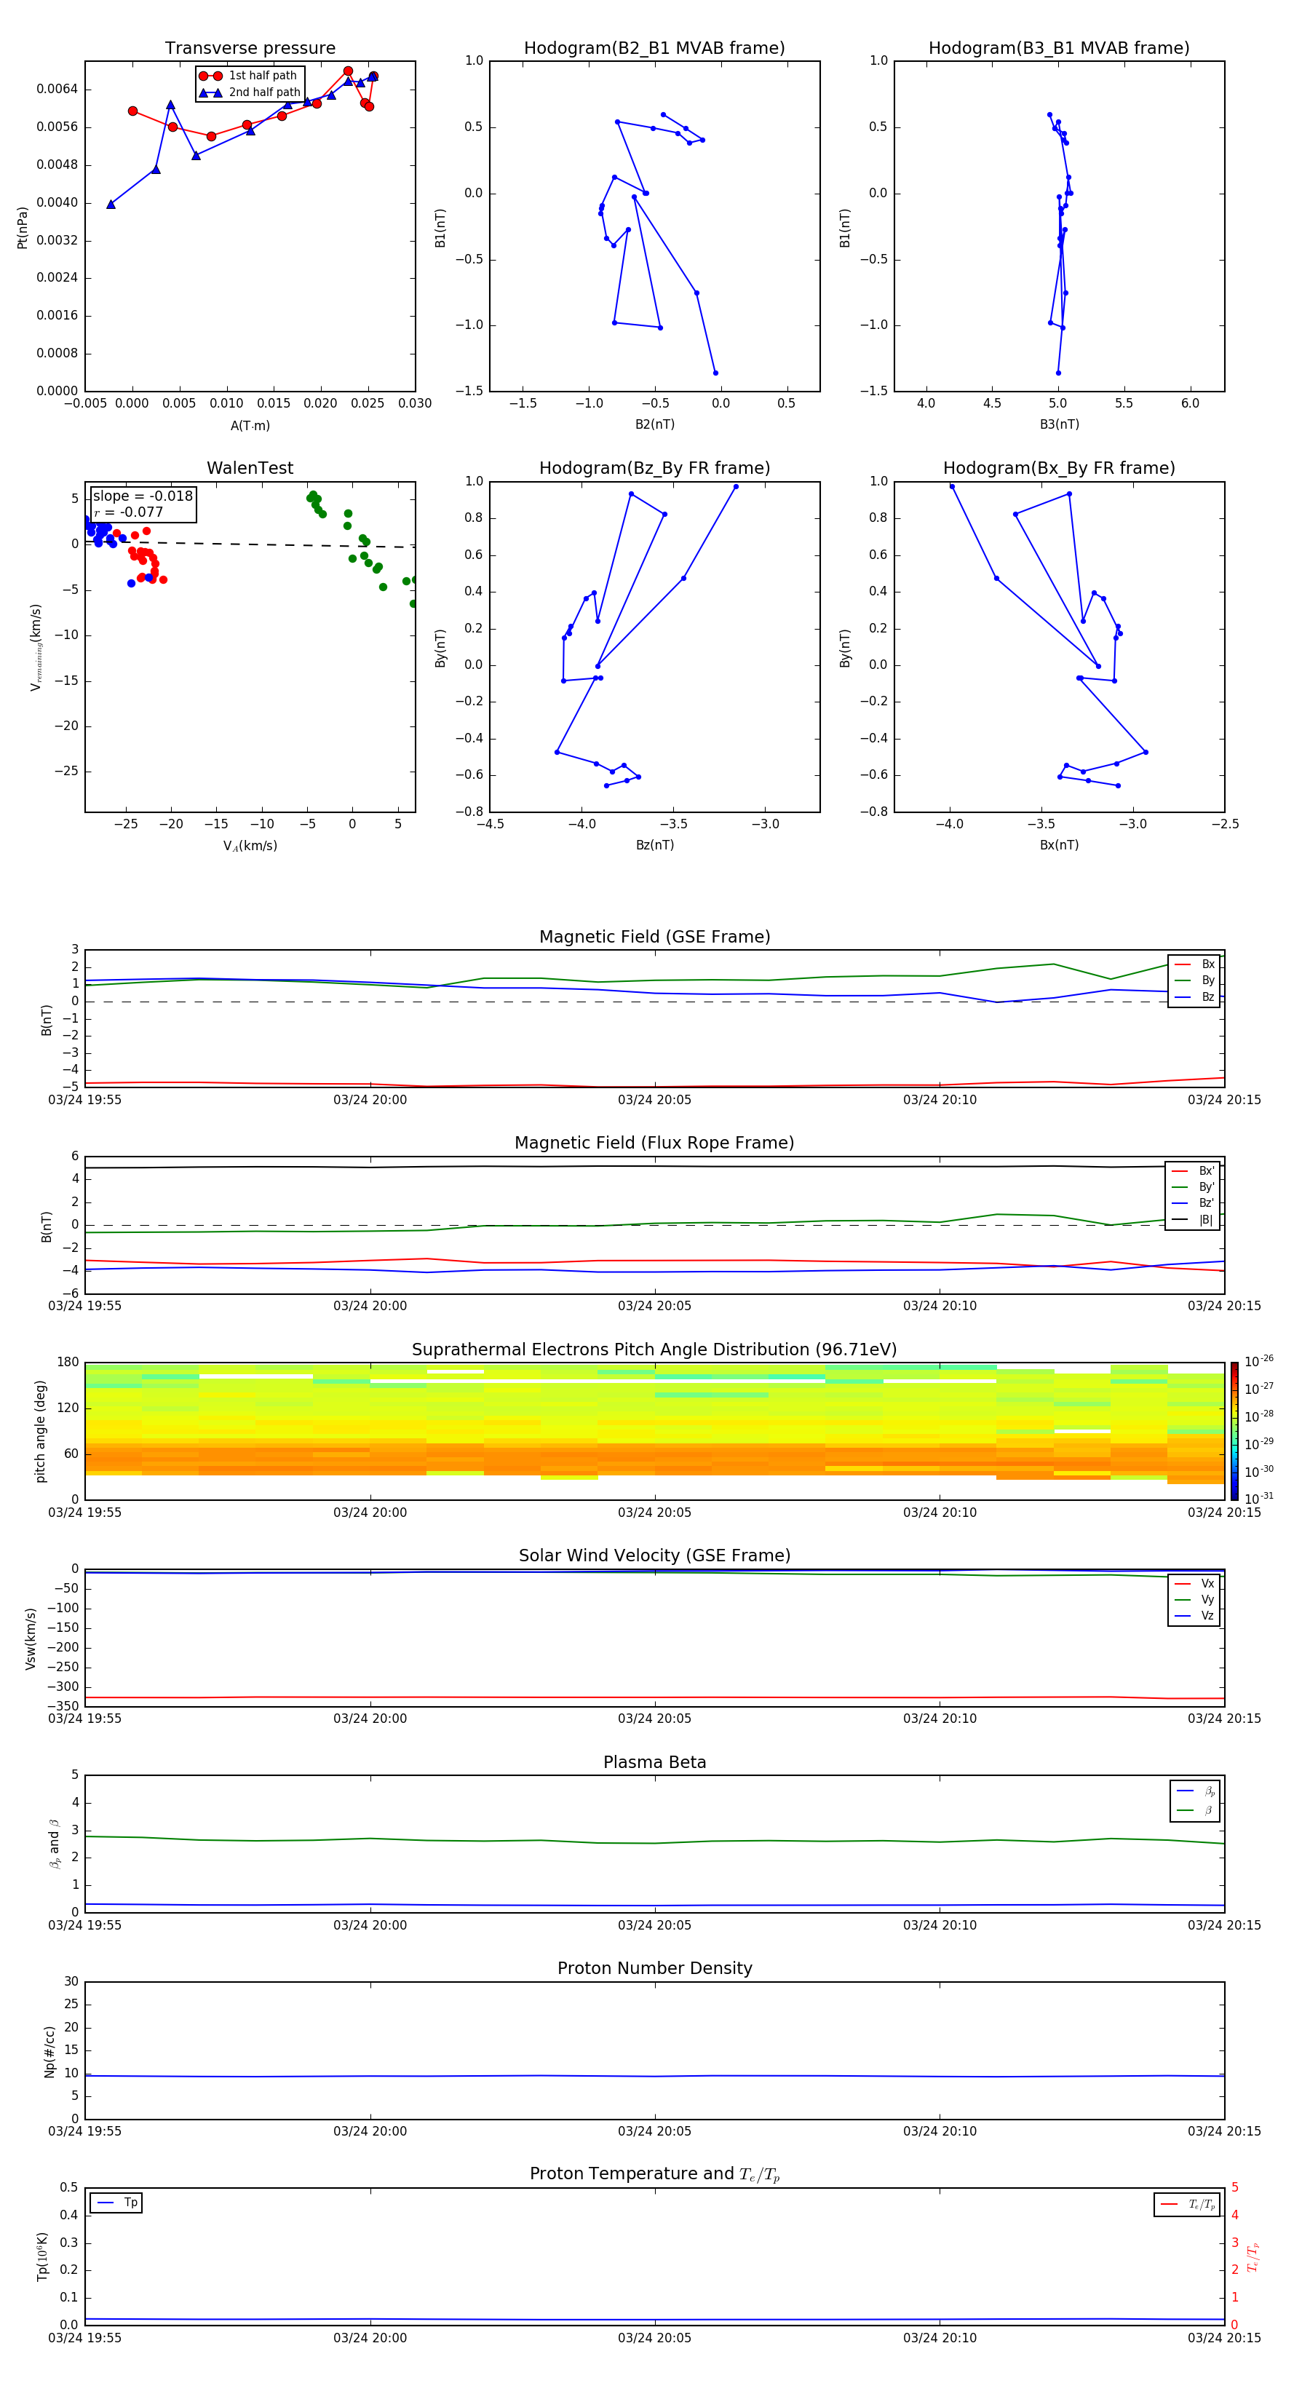The height and width of the screenshot is (2402, 1310).
Task: Click the green β line in Plasma Beta
Action: pos(654,1842)
